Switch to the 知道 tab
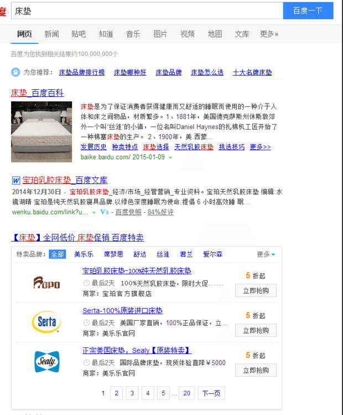 click(106, 34)
